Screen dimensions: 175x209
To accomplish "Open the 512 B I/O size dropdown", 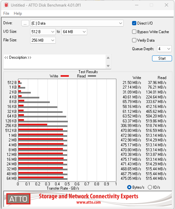I will [x=43, y=32].
